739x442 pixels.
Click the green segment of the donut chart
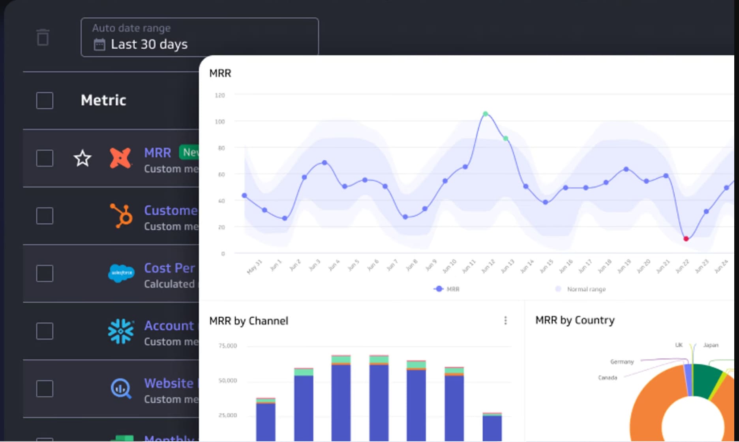tap(706, 380)
